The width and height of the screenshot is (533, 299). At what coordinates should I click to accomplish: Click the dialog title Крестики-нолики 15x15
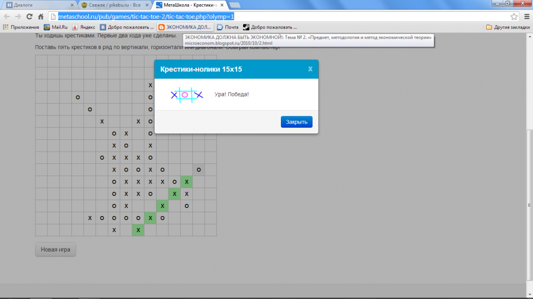[x=201, y=69]
